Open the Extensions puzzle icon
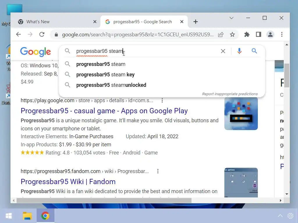298x223 pixels. click(x=247, y=35)
